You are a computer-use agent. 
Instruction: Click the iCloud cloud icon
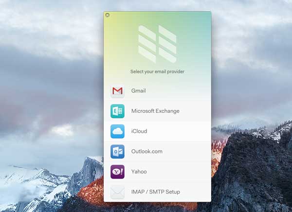pos(117,131)
